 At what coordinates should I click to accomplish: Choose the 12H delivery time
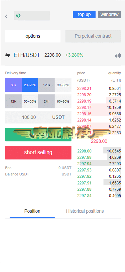13,101
